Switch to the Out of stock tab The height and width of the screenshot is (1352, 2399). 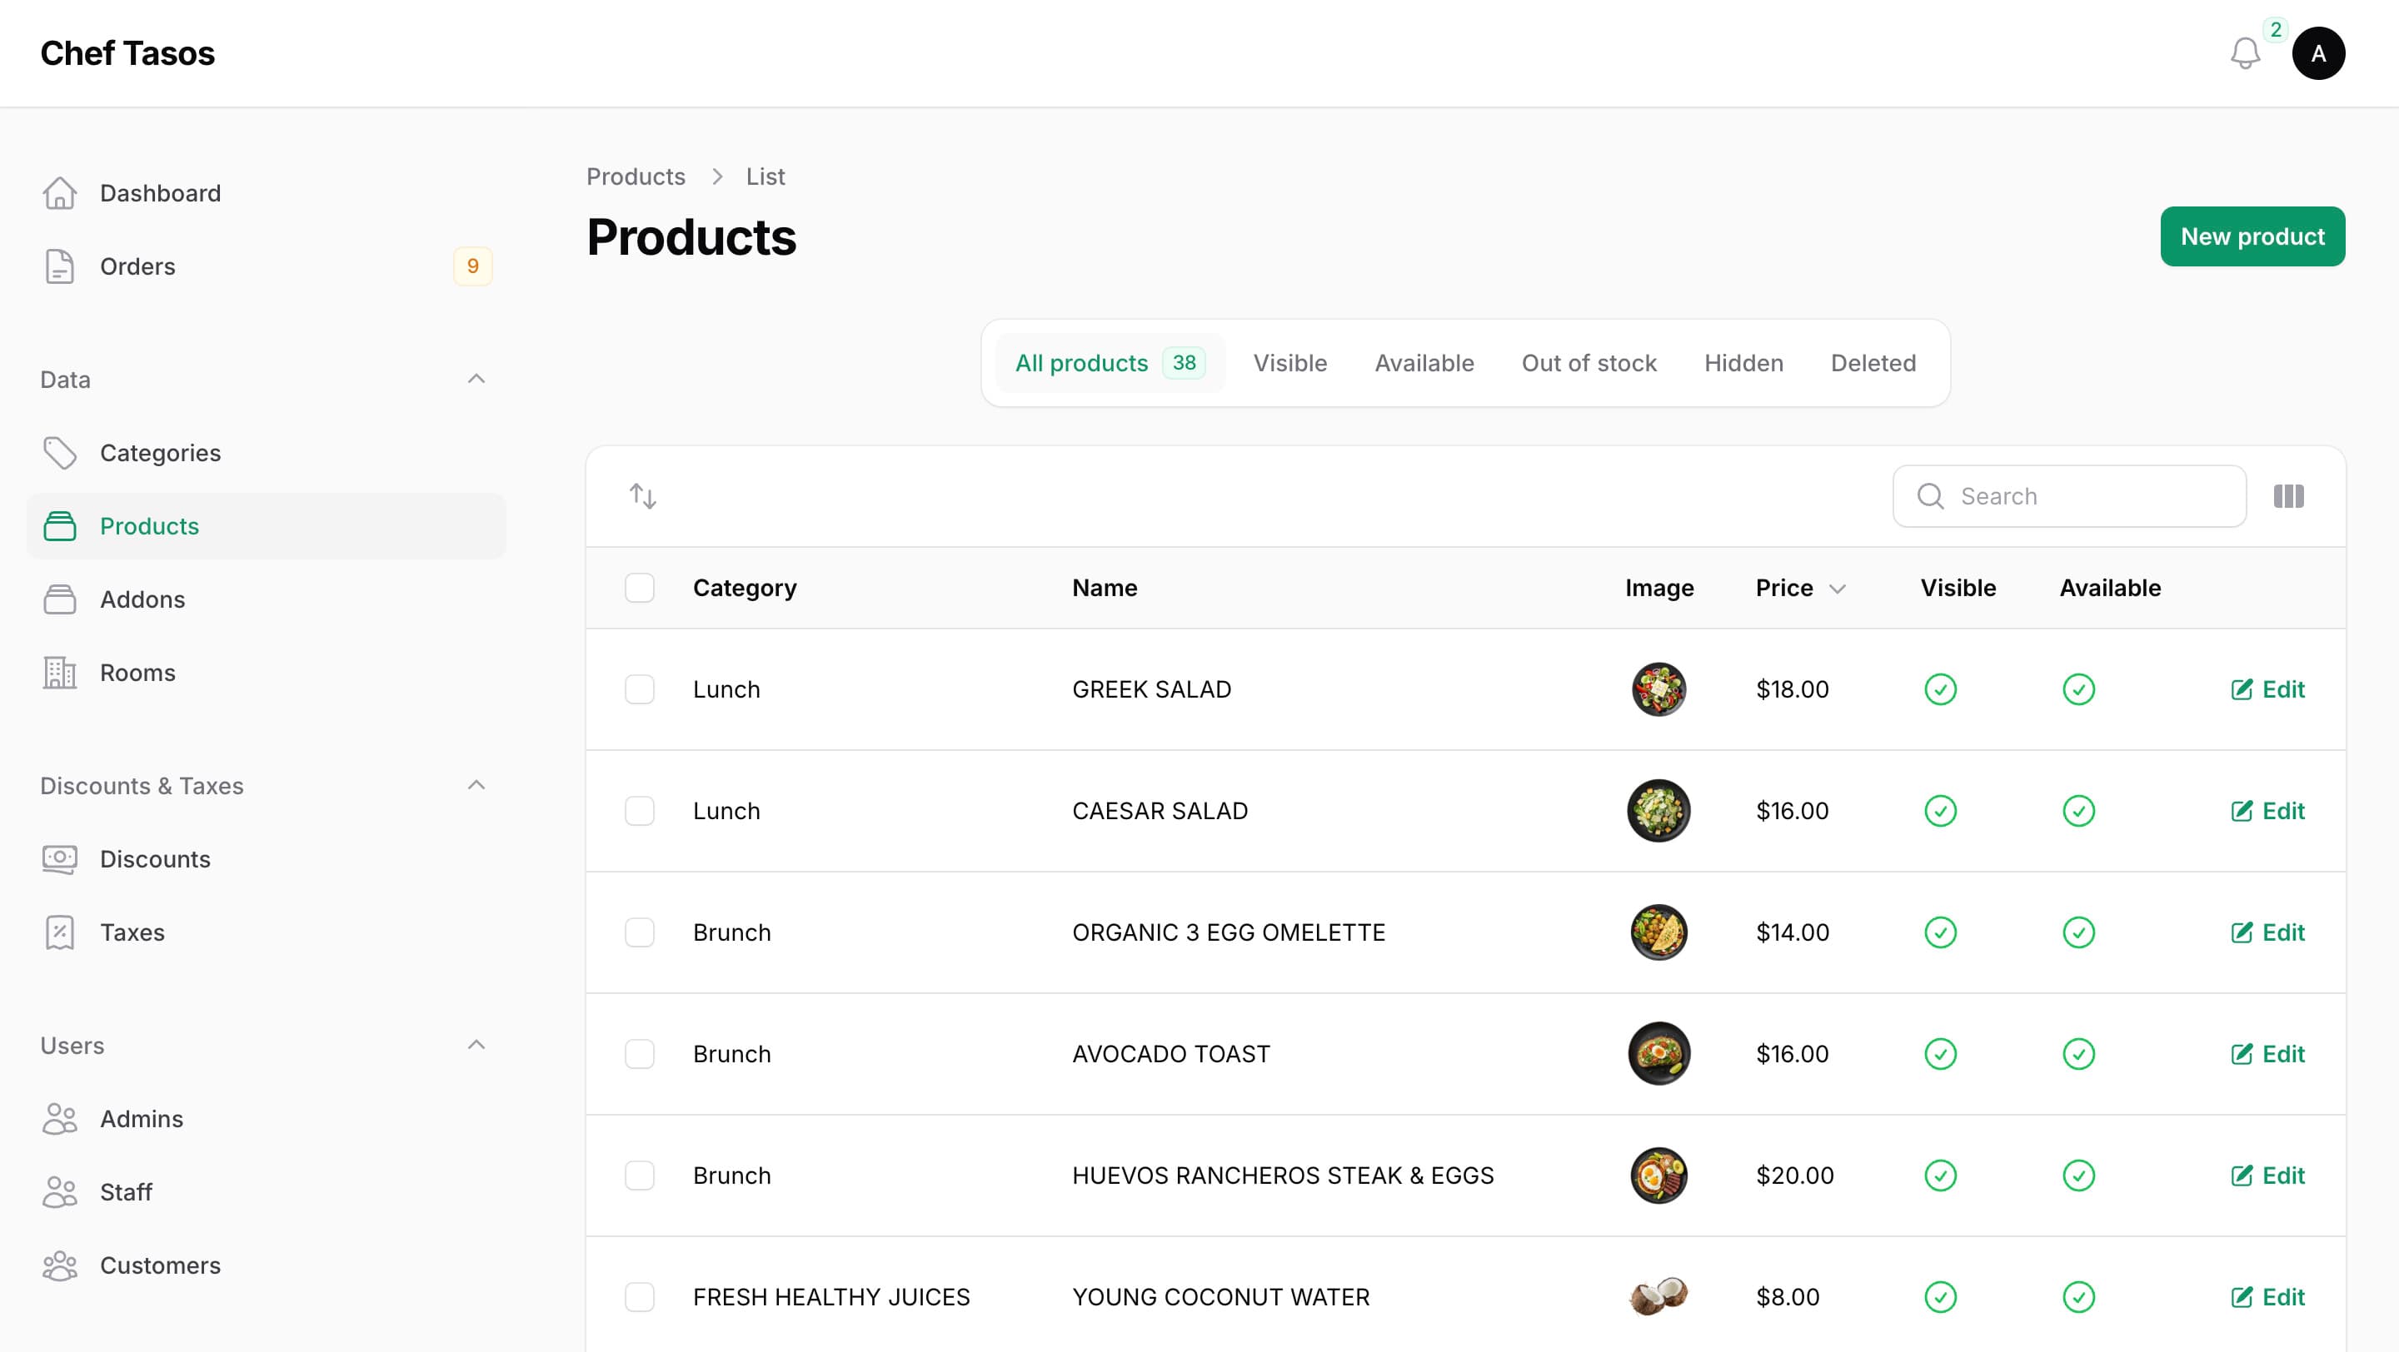(x=1589, y=363)
